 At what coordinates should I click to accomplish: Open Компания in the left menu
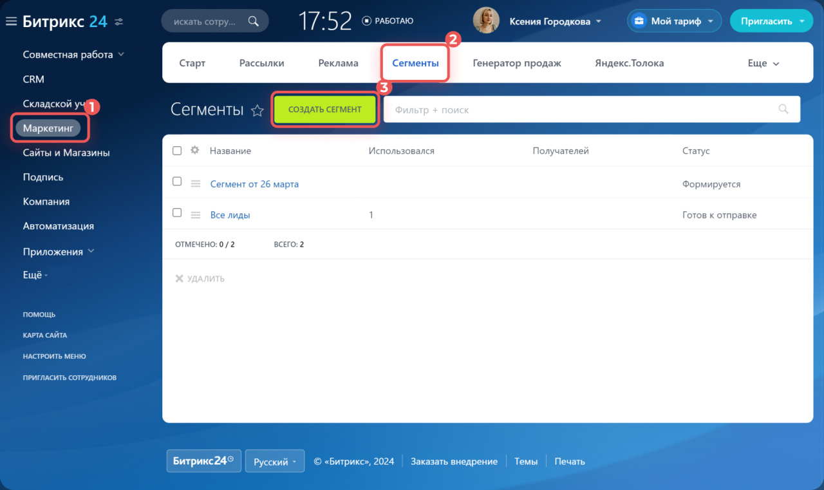pyautogui.click(x=46, y=202)
